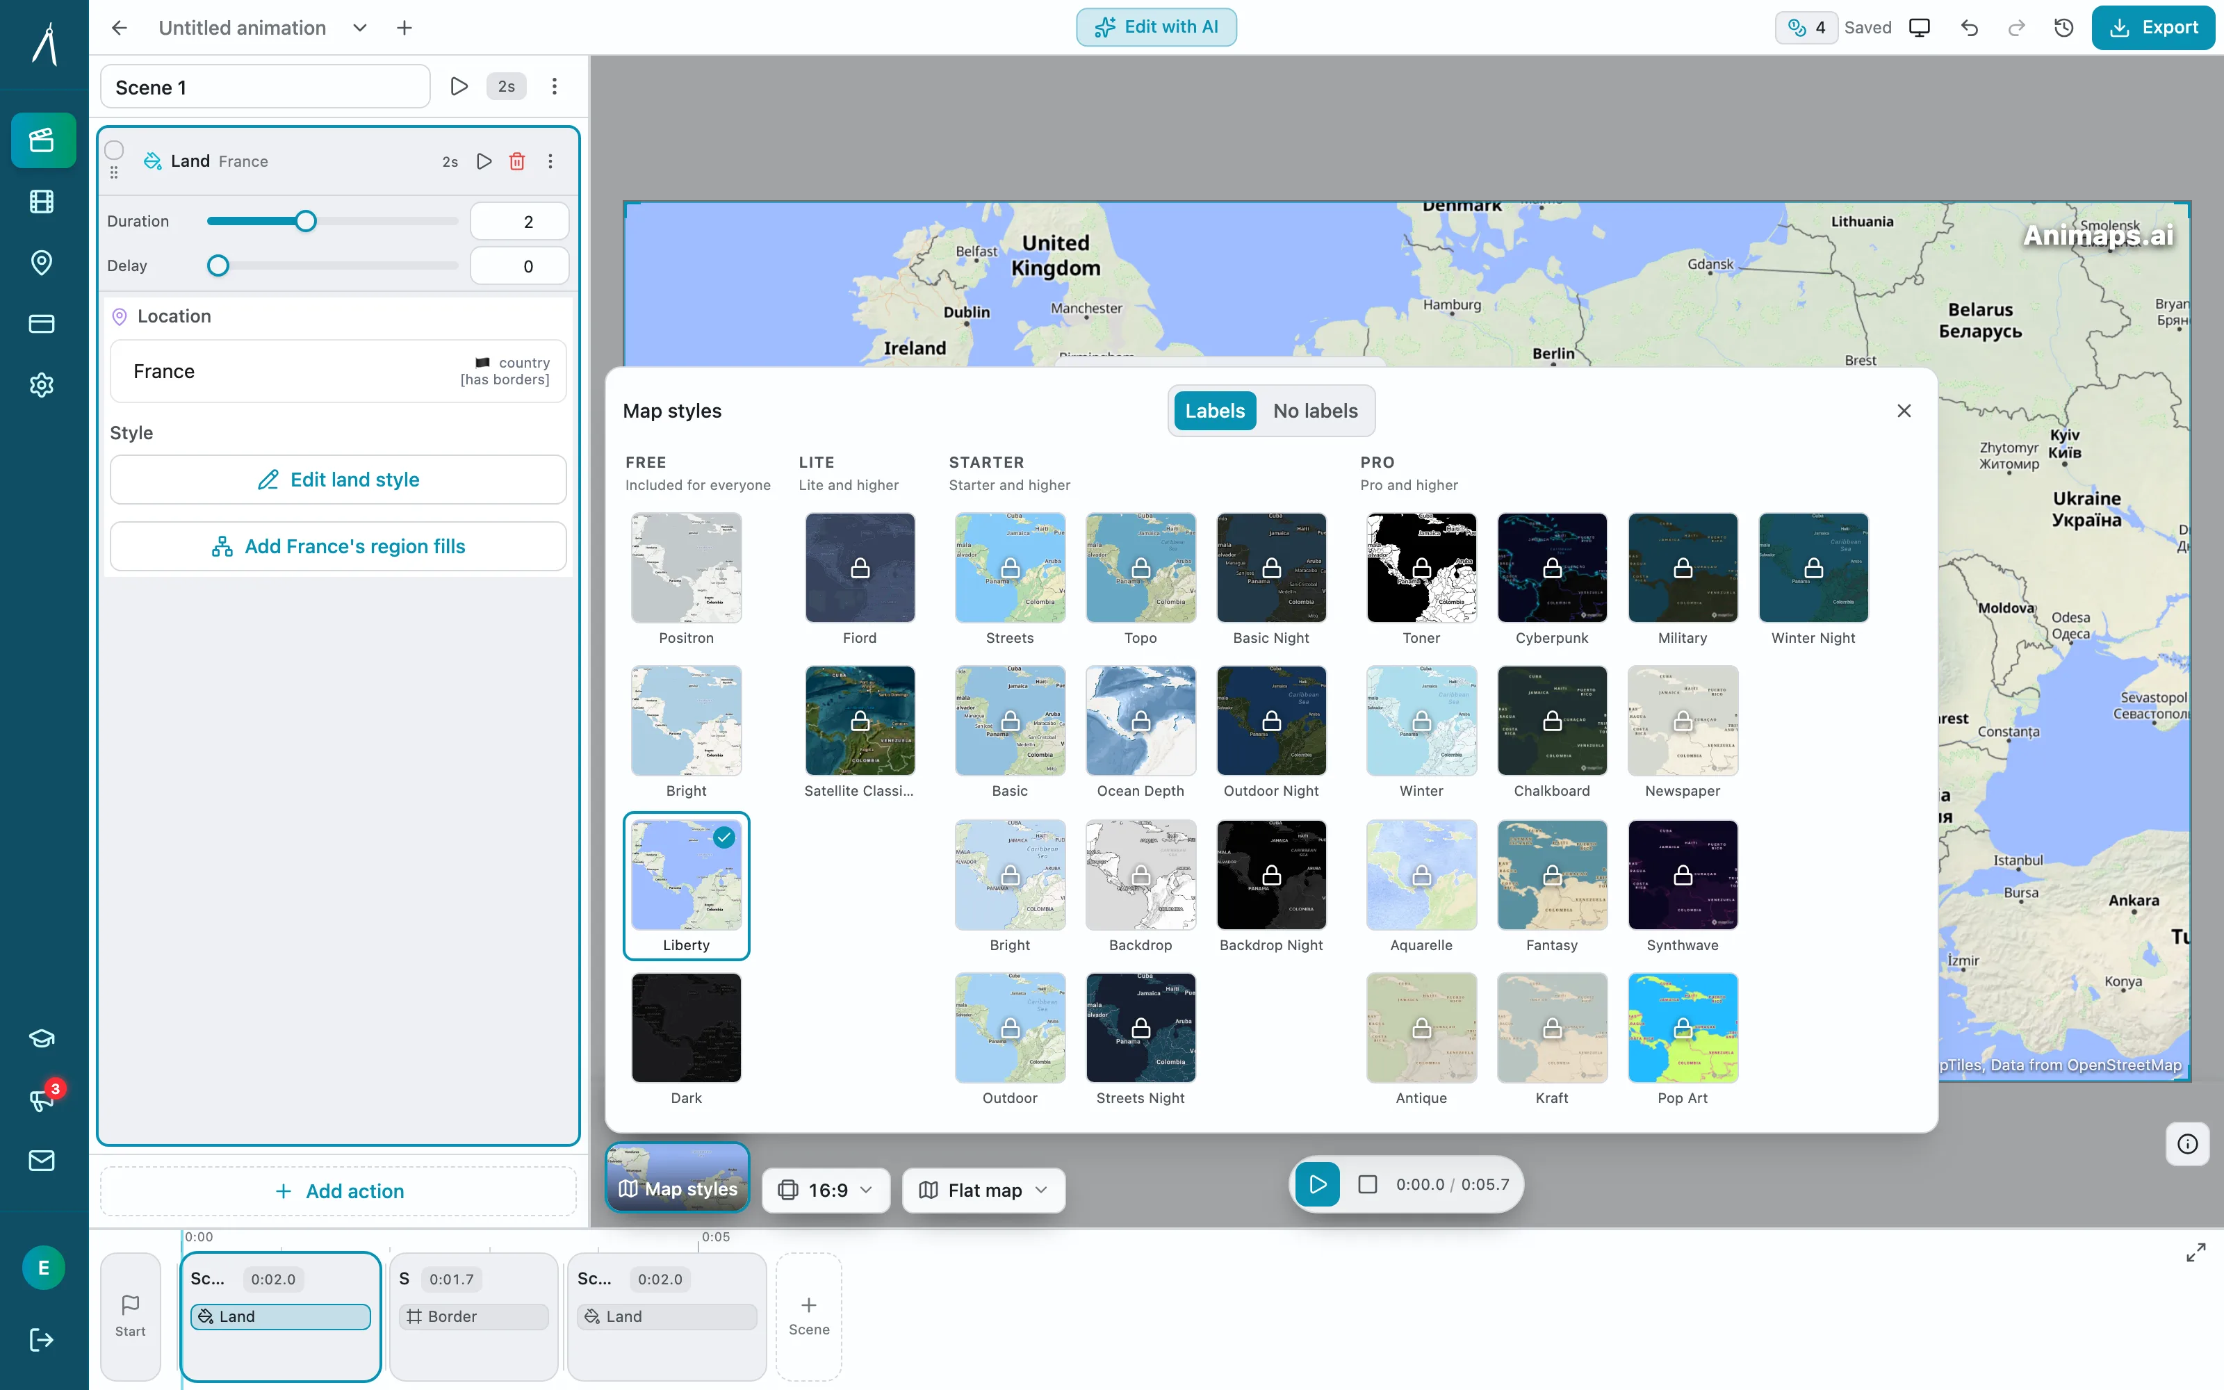
Task: Open the film strip sidebar icon
Action: coord(42,202)
